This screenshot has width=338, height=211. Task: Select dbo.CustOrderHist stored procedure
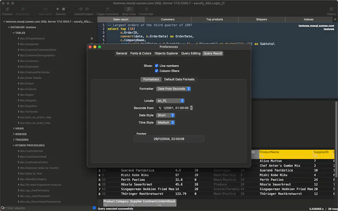pos(31,151)
